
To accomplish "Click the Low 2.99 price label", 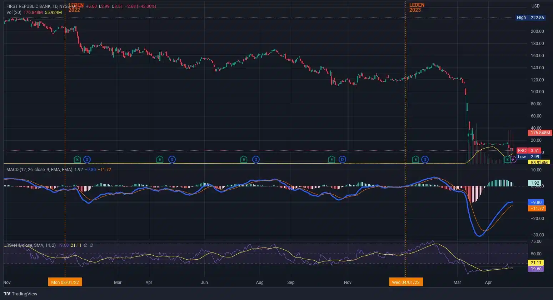I will 529,157.
